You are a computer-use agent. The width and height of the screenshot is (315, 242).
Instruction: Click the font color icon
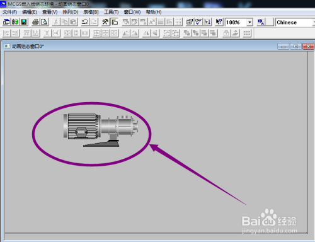[143, 22]
